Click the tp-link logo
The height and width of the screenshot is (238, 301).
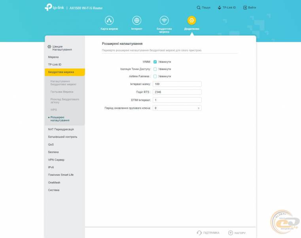[x=54, y=7]
